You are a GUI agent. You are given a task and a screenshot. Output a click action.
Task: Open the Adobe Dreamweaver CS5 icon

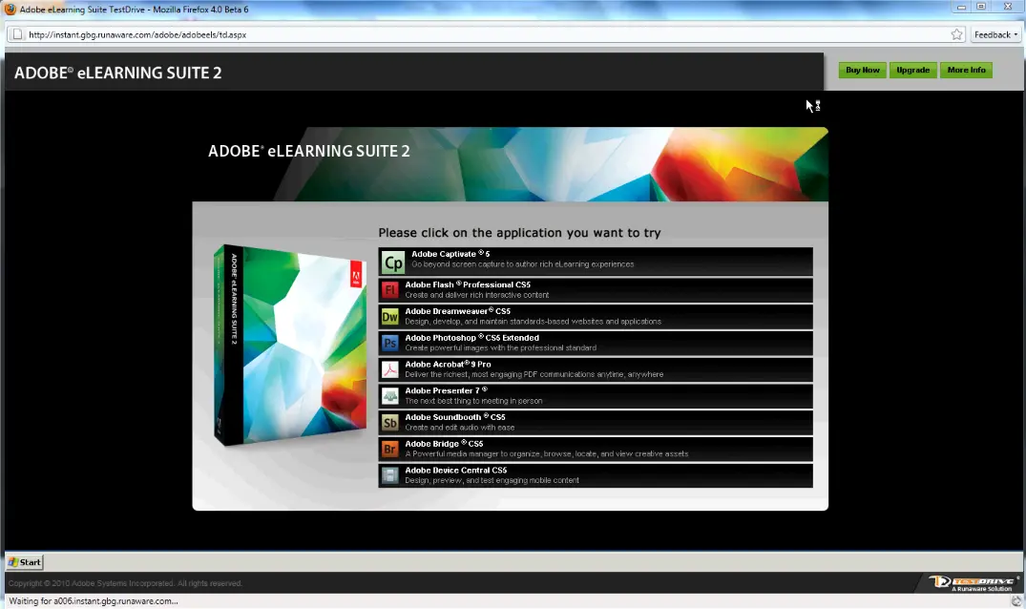pyautogui.click(x=391, y=316)
